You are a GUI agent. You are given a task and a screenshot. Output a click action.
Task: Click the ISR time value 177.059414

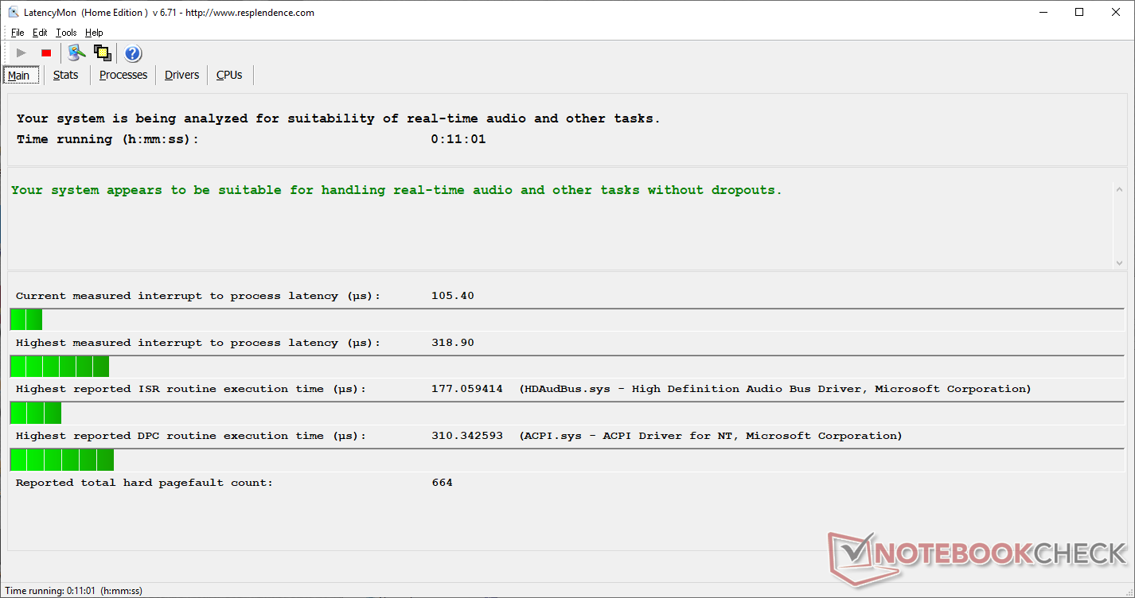point(466,389)
